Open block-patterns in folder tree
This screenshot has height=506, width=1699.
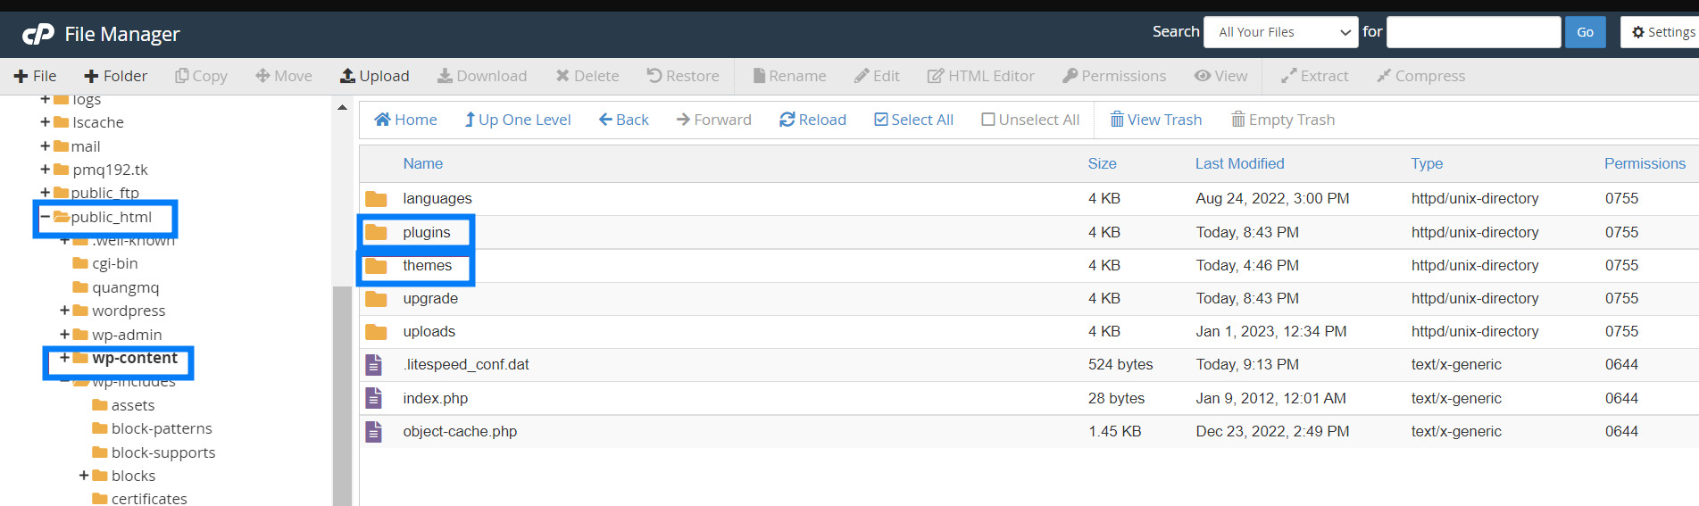[x=162, y=428]
